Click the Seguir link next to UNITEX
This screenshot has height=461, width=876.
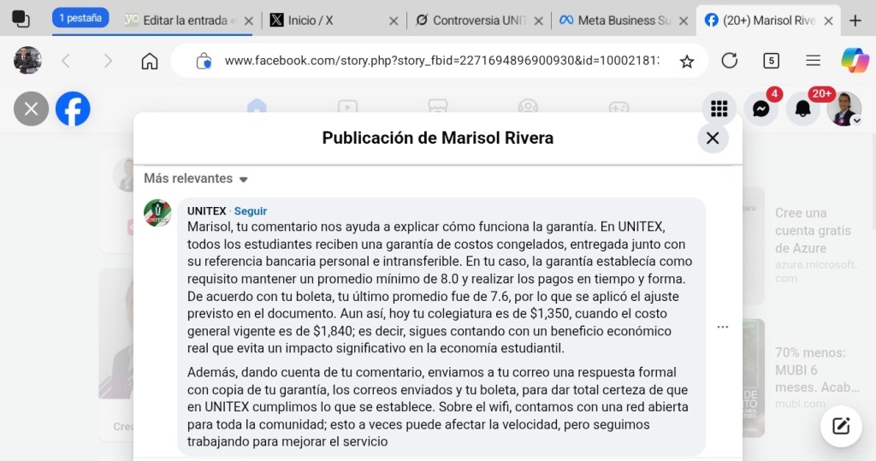(x=251, y=211)
